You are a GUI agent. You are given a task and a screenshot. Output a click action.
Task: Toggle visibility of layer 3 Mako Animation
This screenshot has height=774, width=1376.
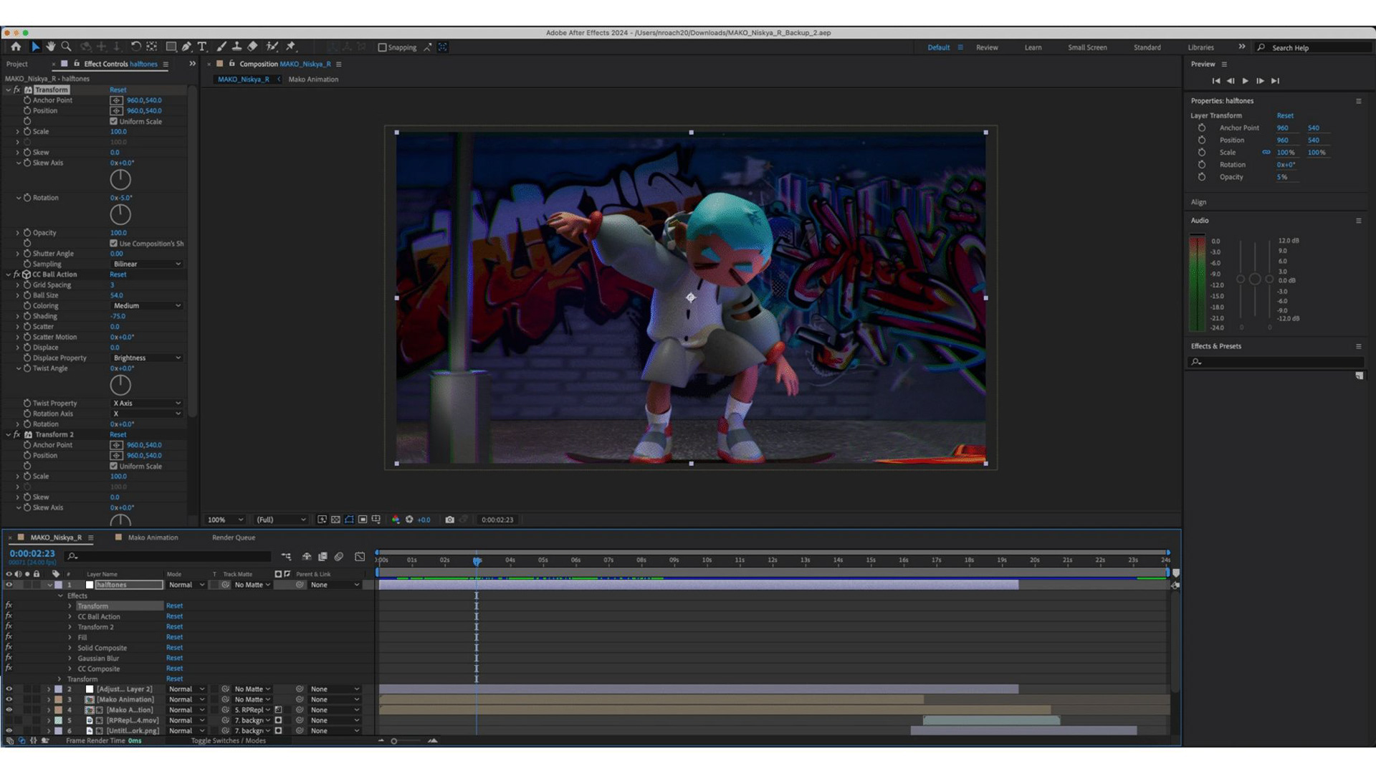pyautogui.click(x=9, y=699)
